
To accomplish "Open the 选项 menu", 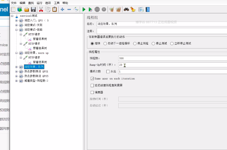I will [x=48, y=3].
